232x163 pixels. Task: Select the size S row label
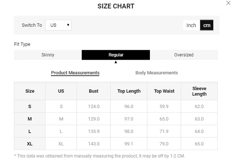(30, 107)
